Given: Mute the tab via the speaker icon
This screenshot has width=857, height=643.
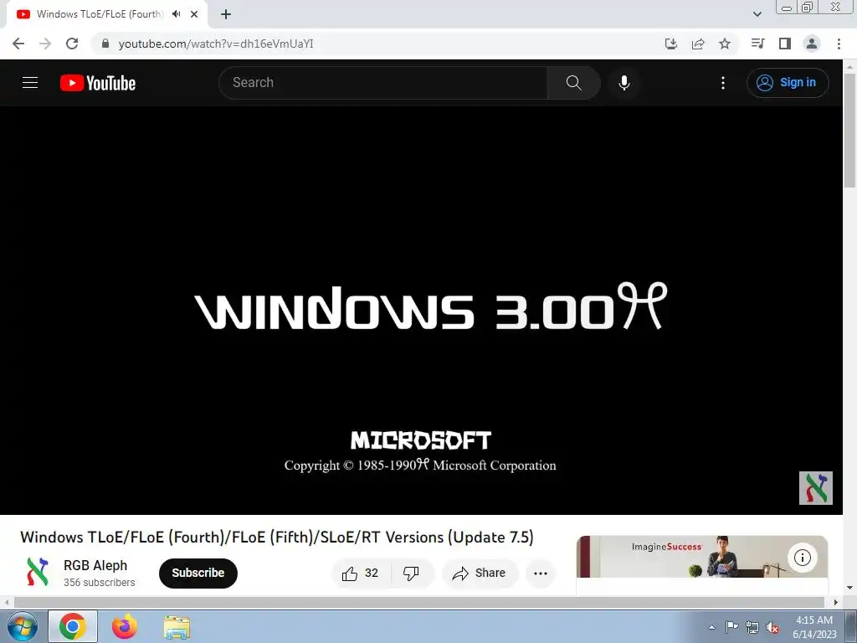Looking at the screenshot, I should pyautogui.click(x=176, y=14).
